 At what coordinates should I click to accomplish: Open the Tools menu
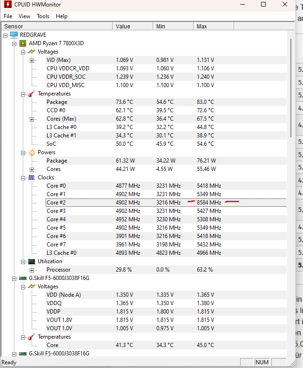[43, 16]
